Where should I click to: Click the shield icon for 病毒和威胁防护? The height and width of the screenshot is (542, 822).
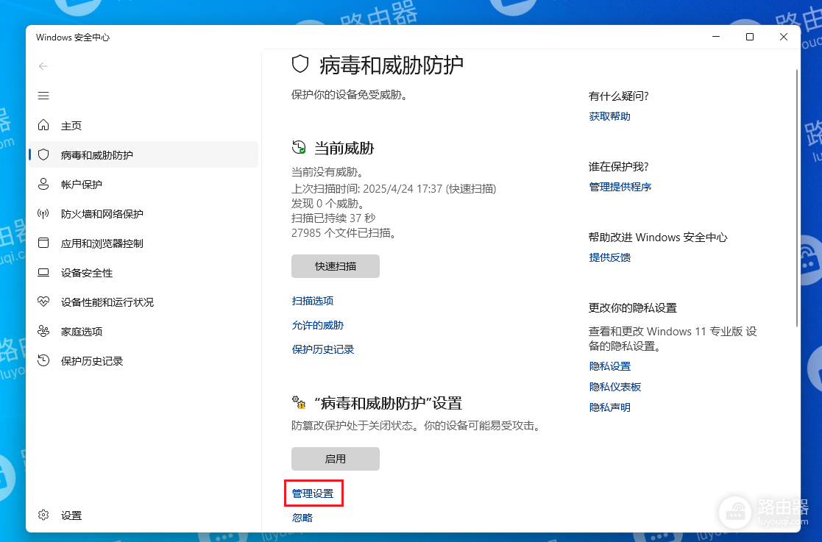43,155
